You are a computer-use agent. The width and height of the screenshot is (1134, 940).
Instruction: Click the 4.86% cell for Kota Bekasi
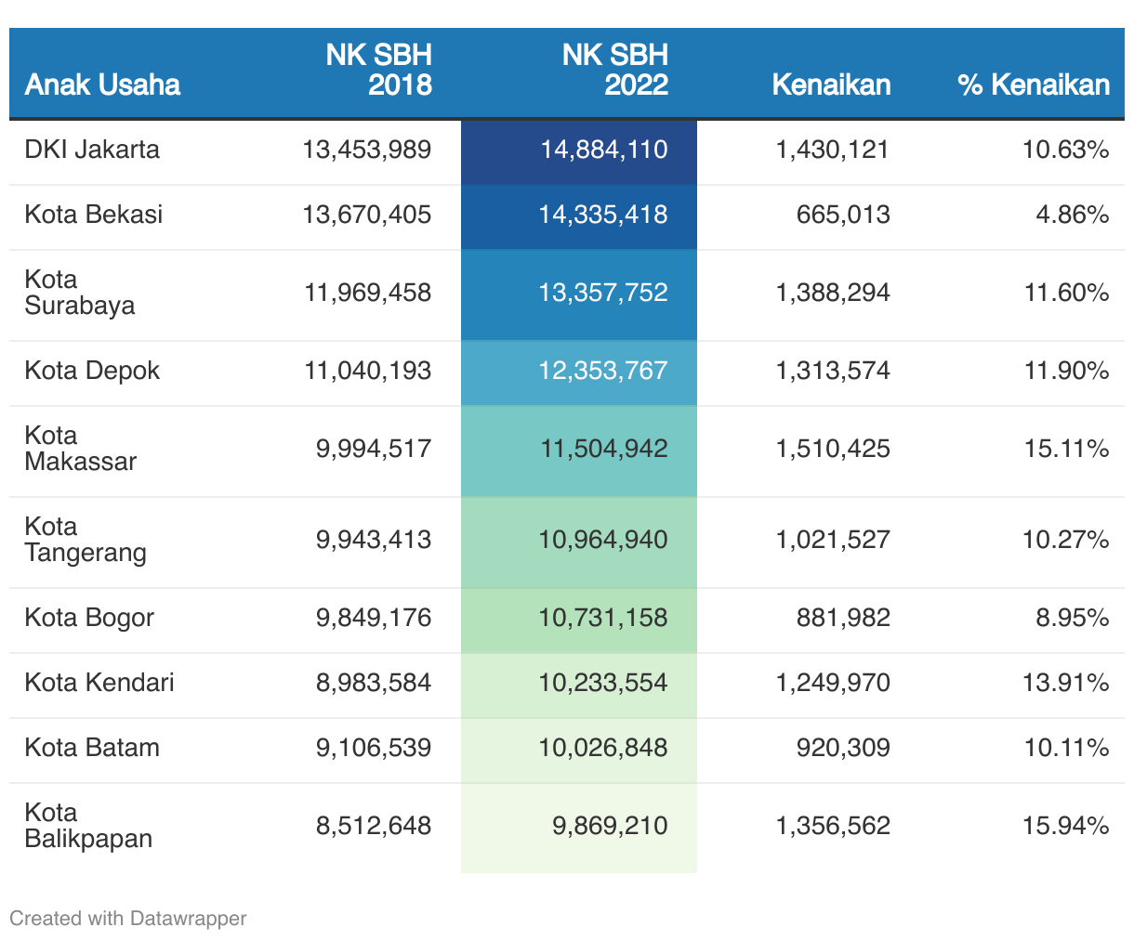point(1072,215)
